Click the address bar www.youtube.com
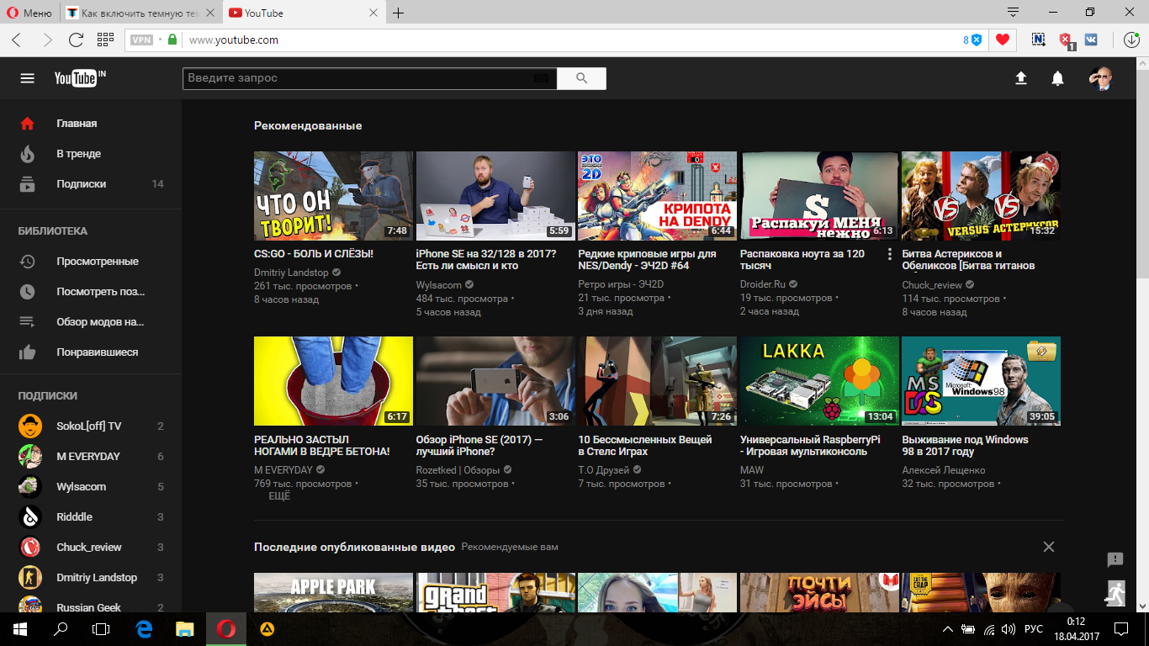The image size is (1149, 646). [233, 40]
